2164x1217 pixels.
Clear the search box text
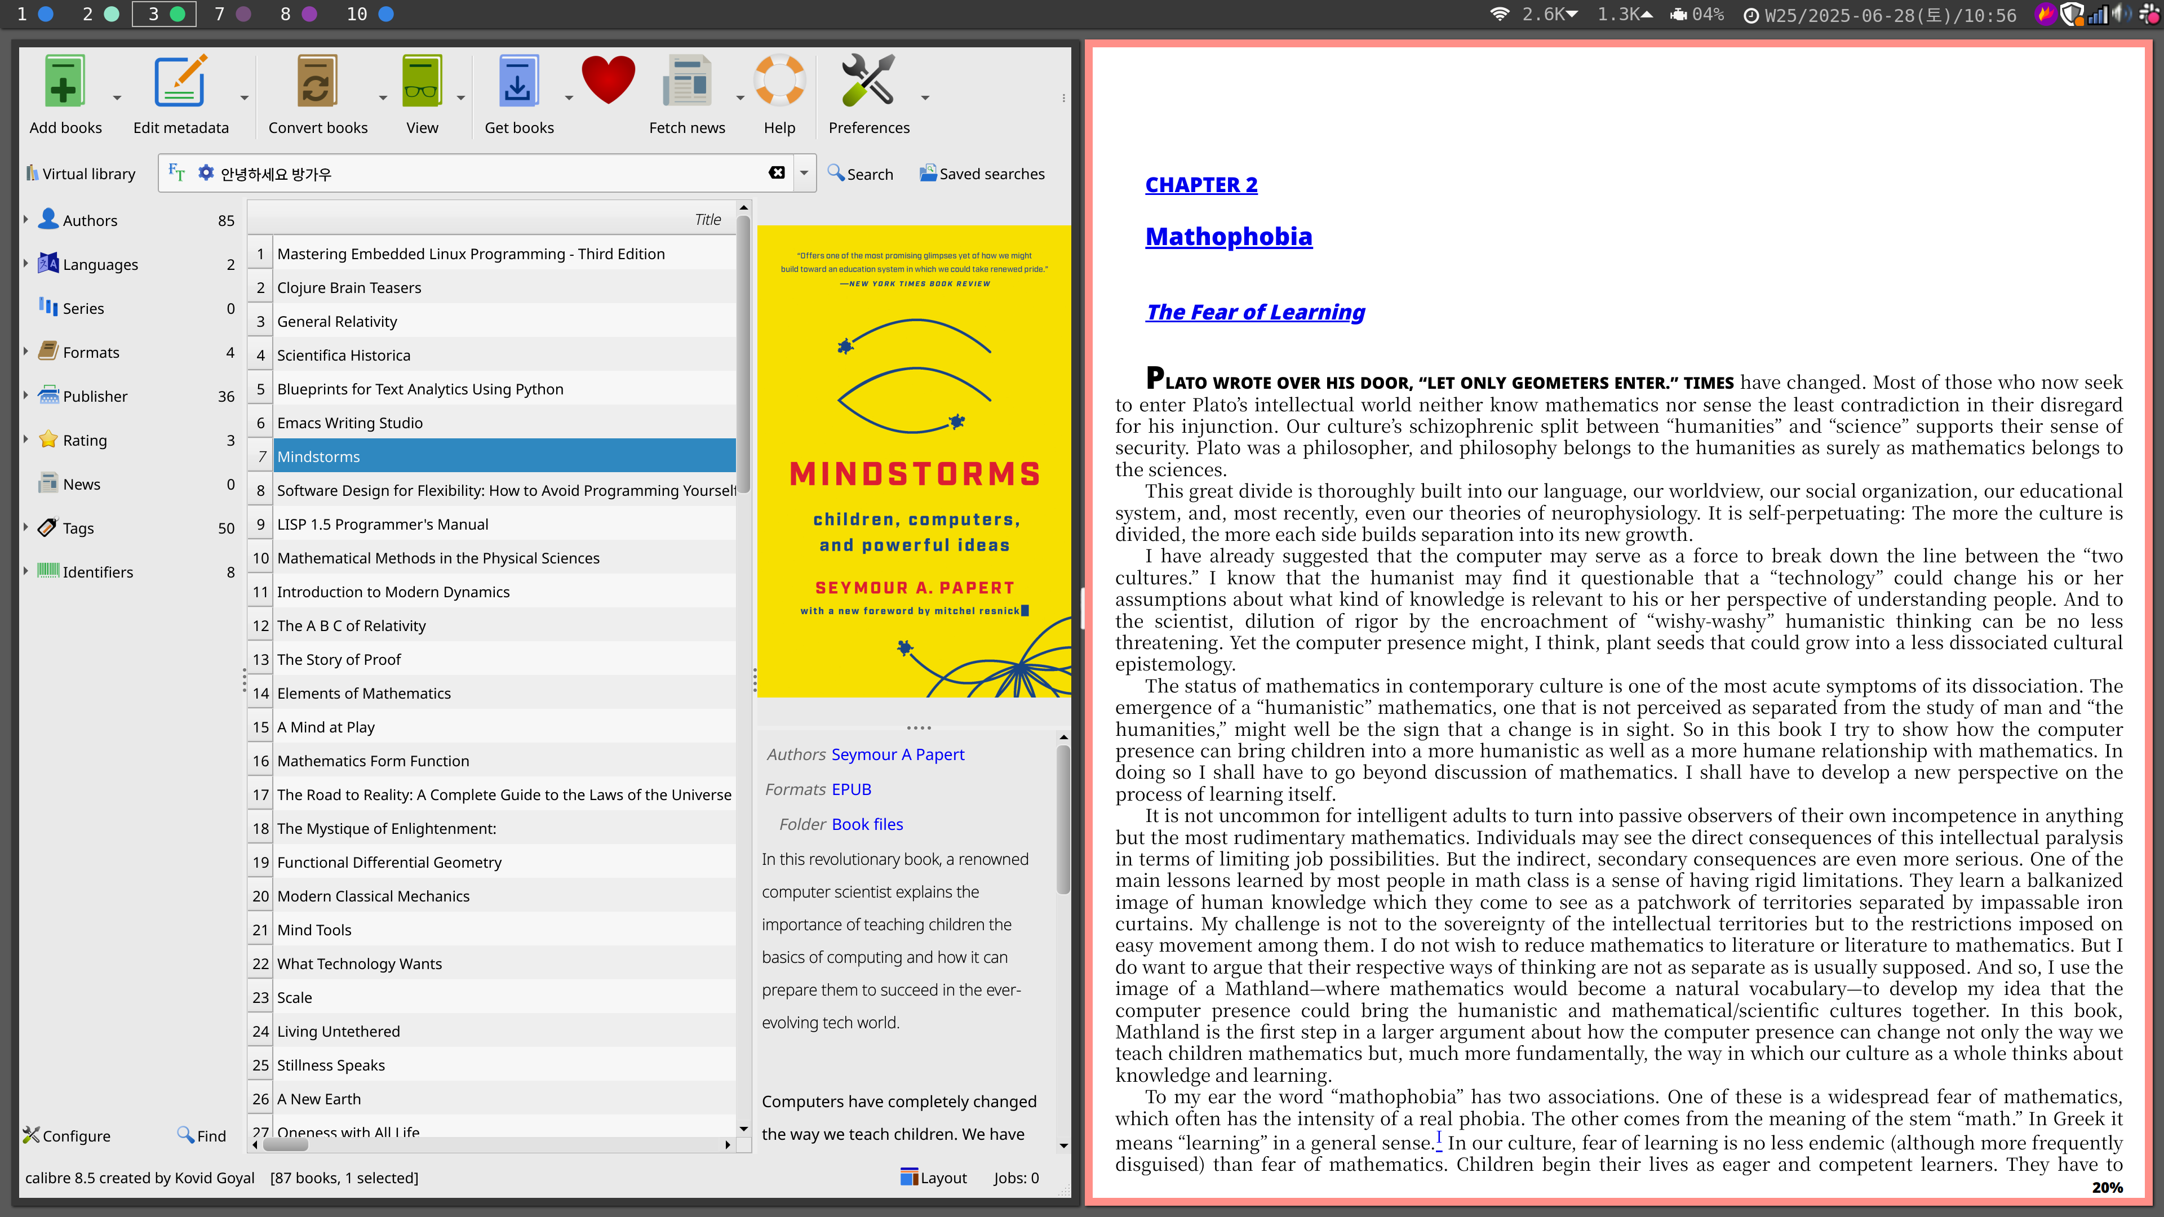pyautogui.click(x=777, y=173)
